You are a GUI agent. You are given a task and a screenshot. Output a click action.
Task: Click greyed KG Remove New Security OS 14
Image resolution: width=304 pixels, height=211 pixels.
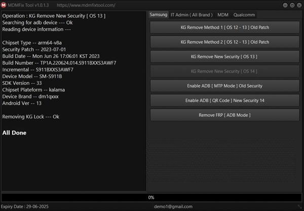[224, 71]
